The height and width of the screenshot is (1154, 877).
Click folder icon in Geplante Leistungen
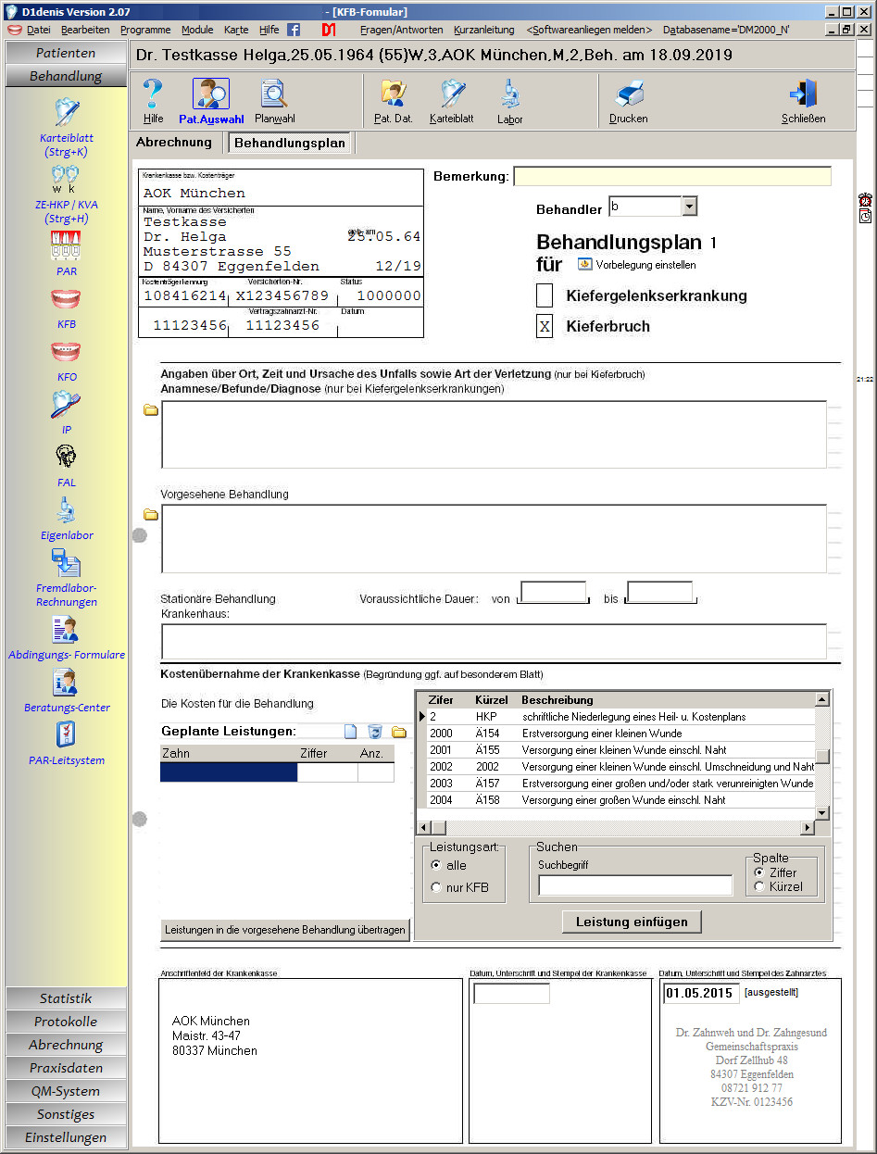click(399, 732)
